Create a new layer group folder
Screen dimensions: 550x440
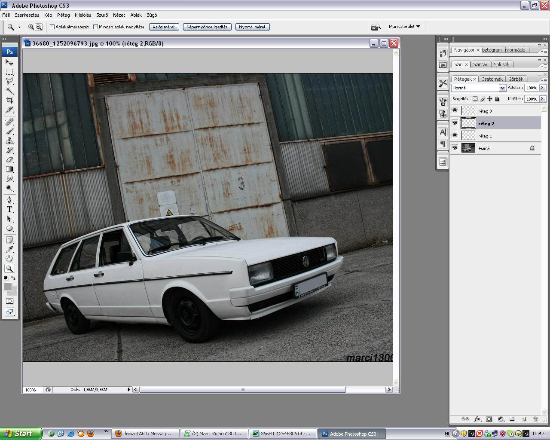coord(512,419)
